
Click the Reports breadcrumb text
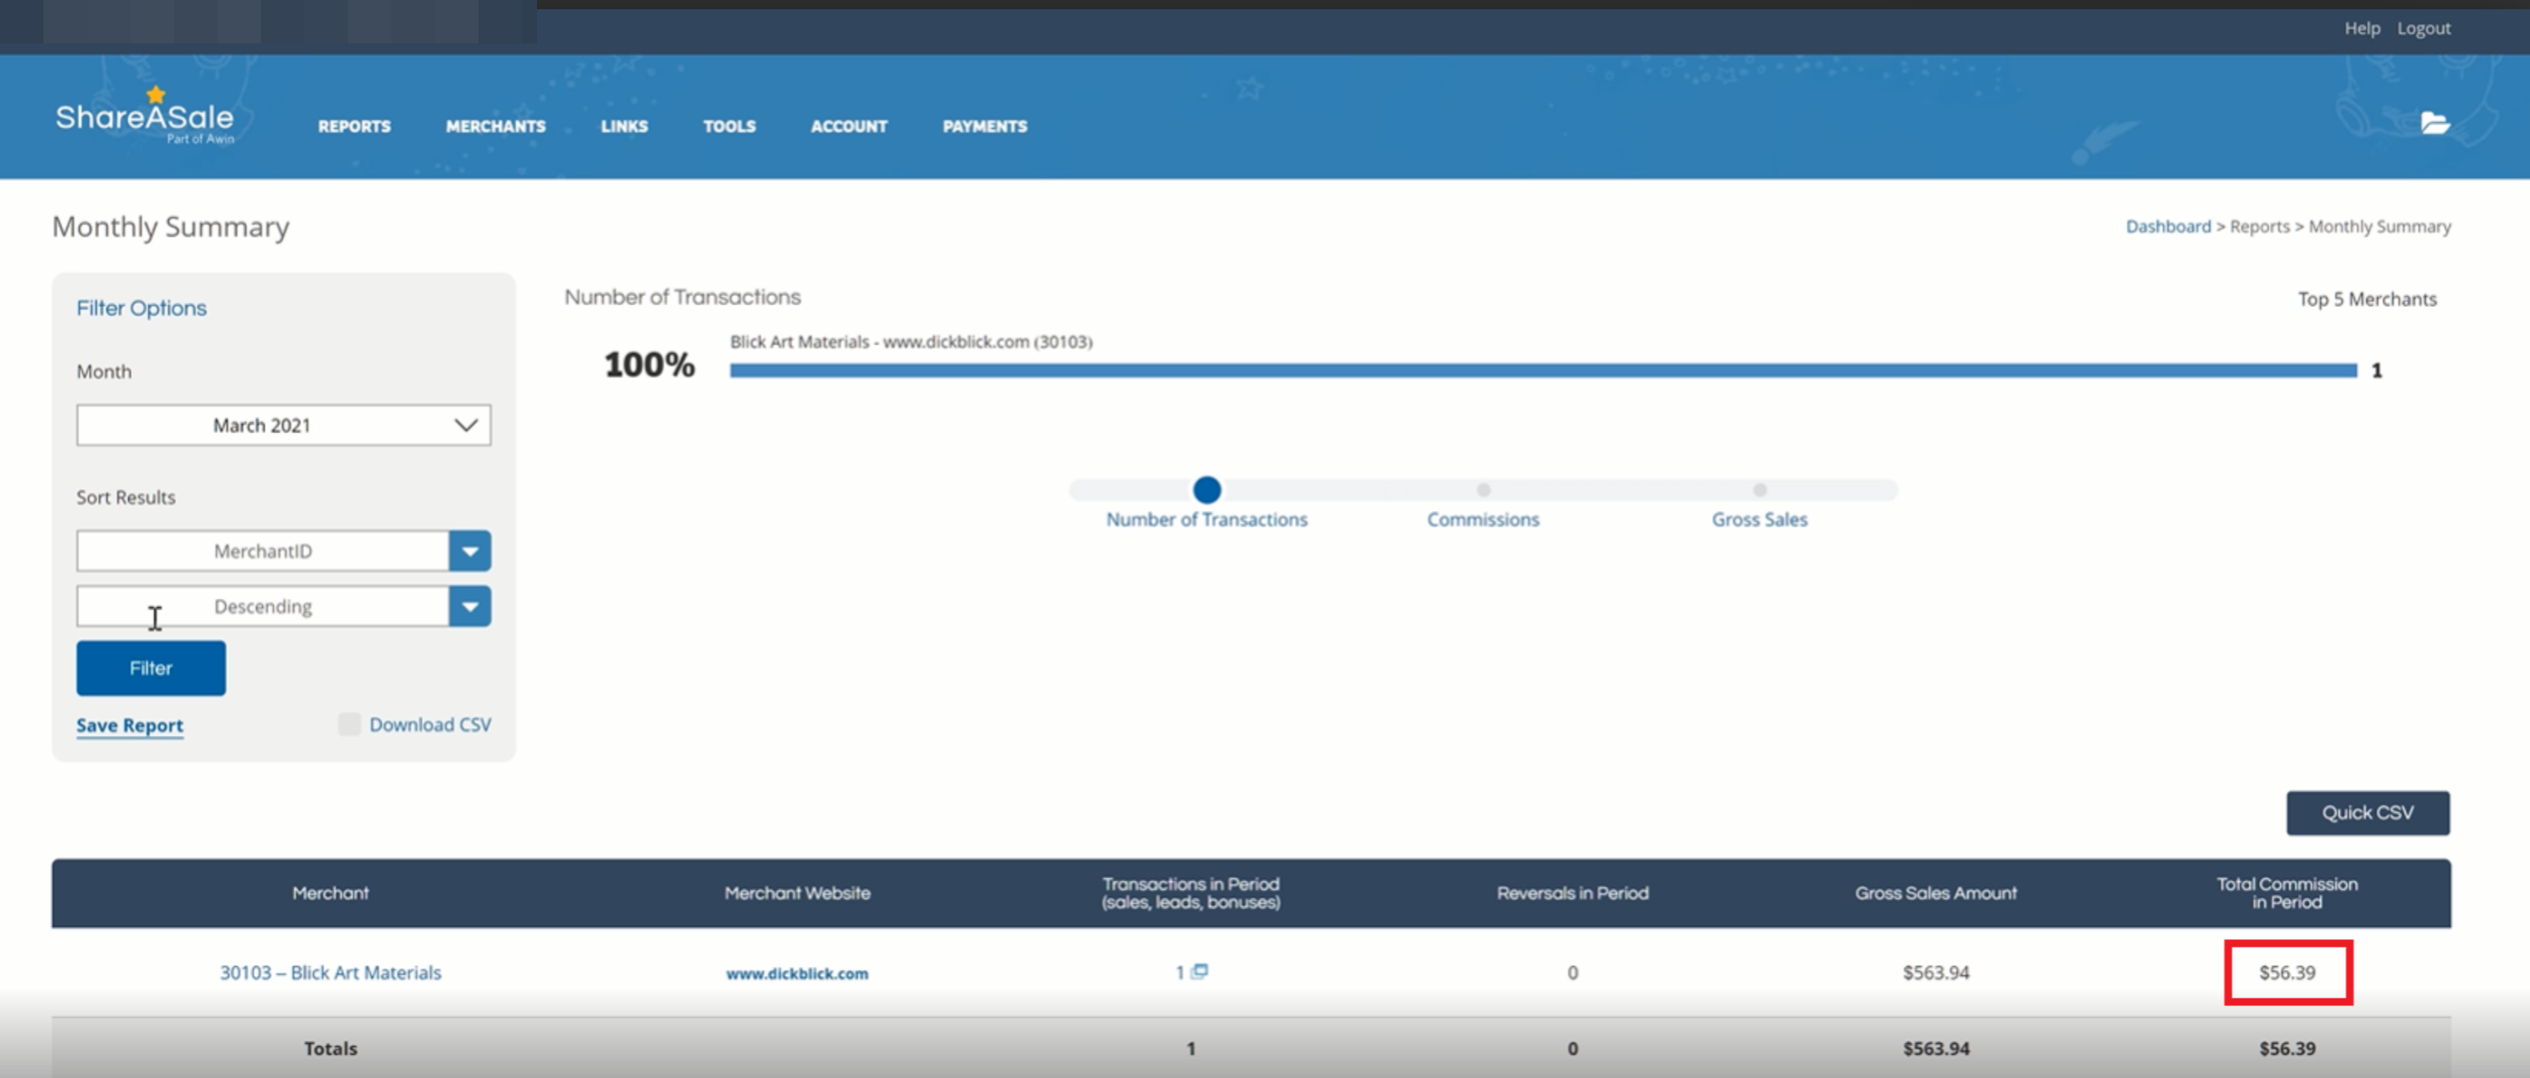[2259, 227]
